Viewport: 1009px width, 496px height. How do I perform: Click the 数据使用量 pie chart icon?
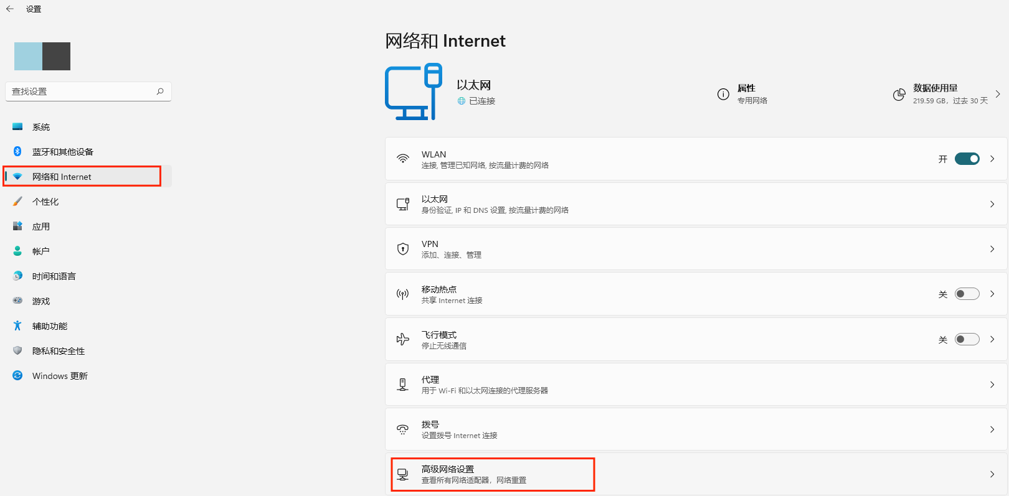pos(899,95)
